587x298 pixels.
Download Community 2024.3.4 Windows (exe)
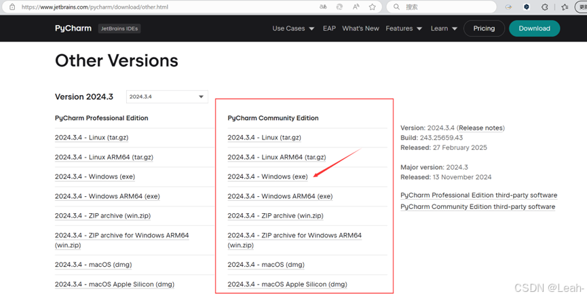267,176
